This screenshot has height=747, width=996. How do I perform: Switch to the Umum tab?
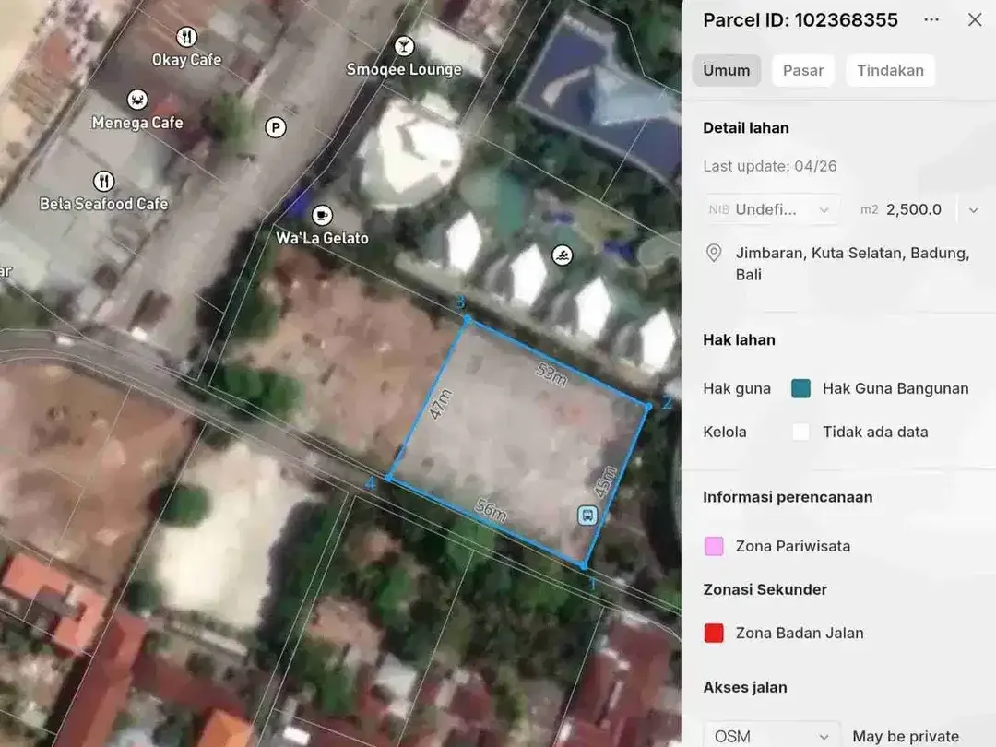pyautogui.click(x=727, y=70)
